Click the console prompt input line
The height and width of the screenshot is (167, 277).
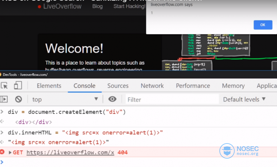click(138, 162)
